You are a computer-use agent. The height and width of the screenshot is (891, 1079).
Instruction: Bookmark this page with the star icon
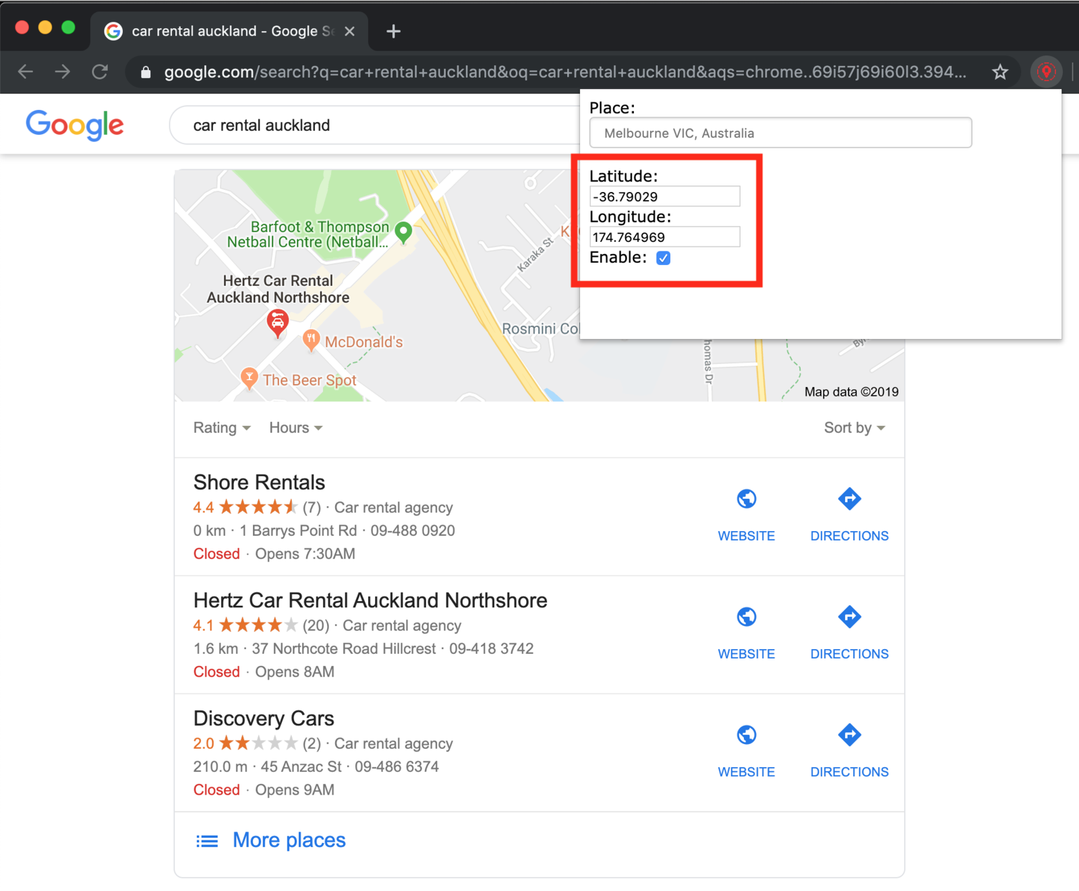point(1000,72)
